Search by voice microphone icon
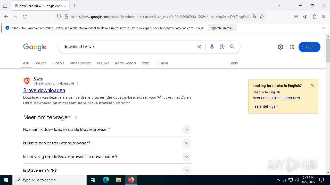The width and height of the screenshot is (330, 185). [212, 47]
